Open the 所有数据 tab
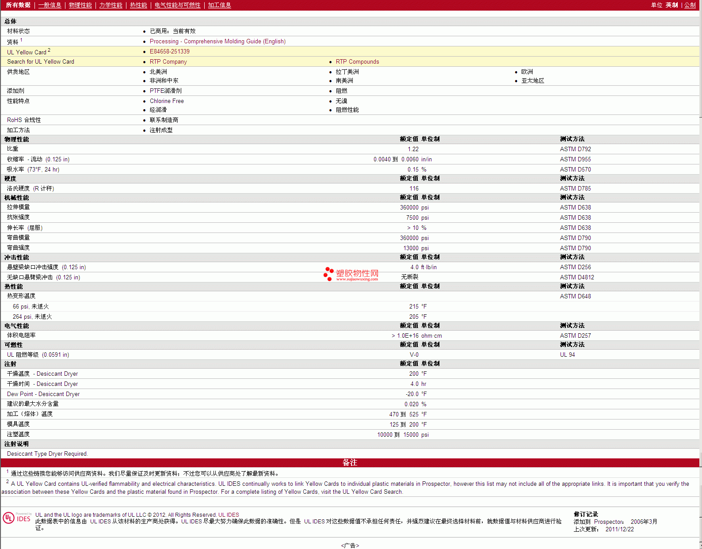Viewport: 702px width, 549px height. (18, 5)
